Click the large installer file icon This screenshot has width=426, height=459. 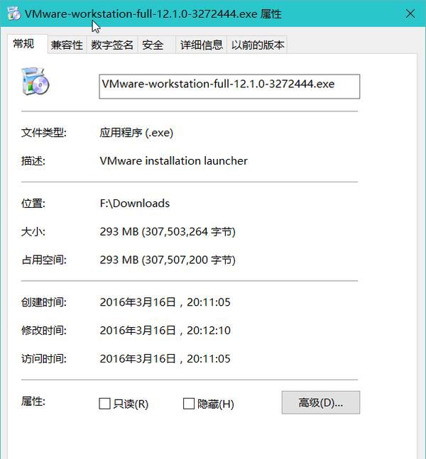click(35, 82)
